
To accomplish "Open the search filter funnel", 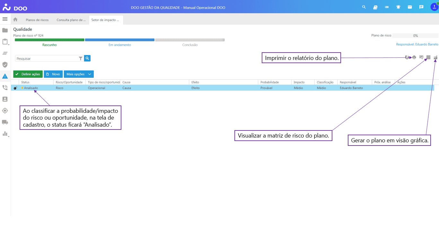I will [81, 59].
